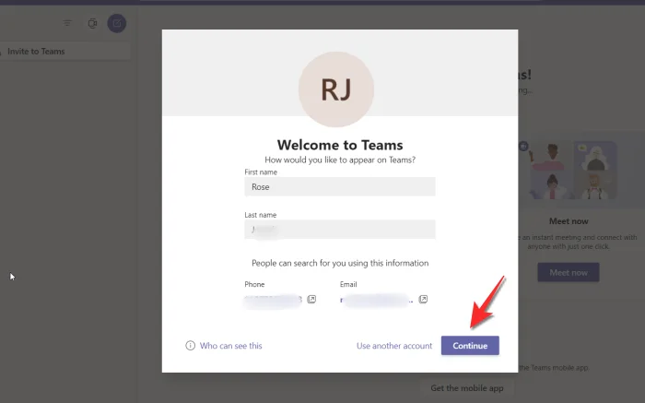Open Who can see this link
This screenshot has width=645, height=403.
coord(230,346)
